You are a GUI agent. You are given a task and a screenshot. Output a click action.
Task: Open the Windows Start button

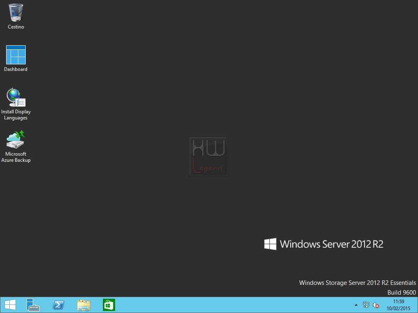[10, 305]
